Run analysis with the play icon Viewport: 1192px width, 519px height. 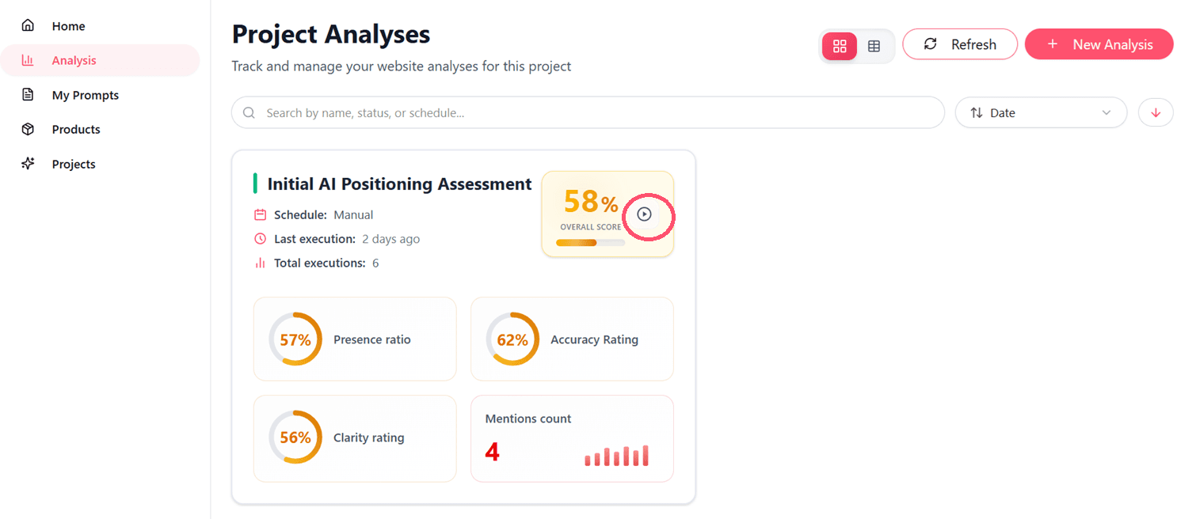click(x=644, y=214)
